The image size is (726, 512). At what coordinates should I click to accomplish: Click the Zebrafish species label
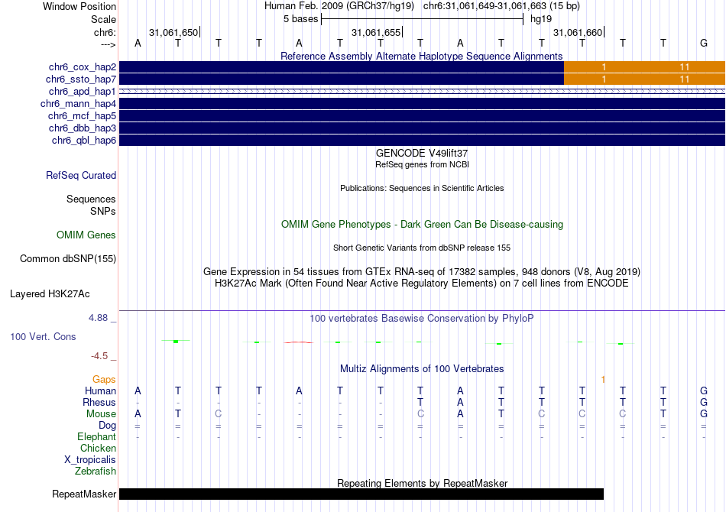coord(96,471)
